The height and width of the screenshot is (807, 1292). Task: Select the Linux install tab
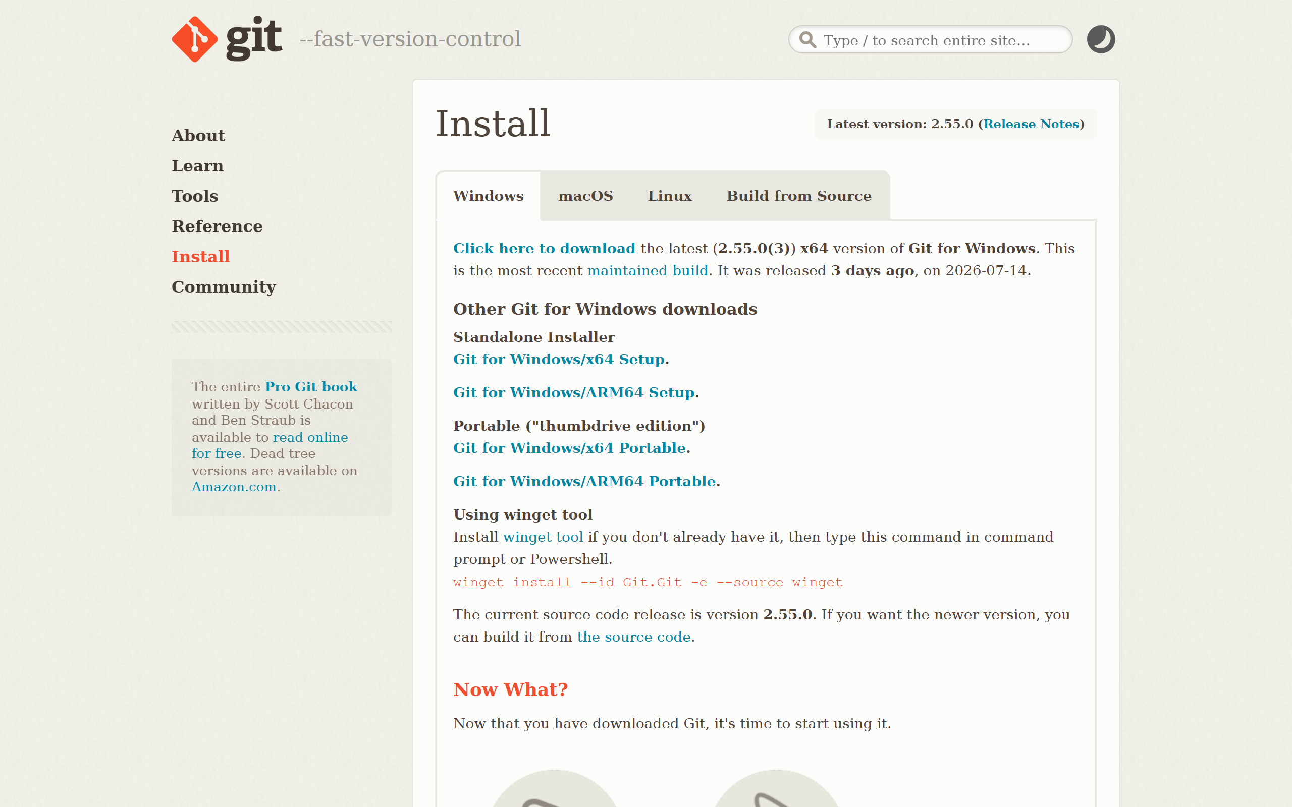[670, 196]
